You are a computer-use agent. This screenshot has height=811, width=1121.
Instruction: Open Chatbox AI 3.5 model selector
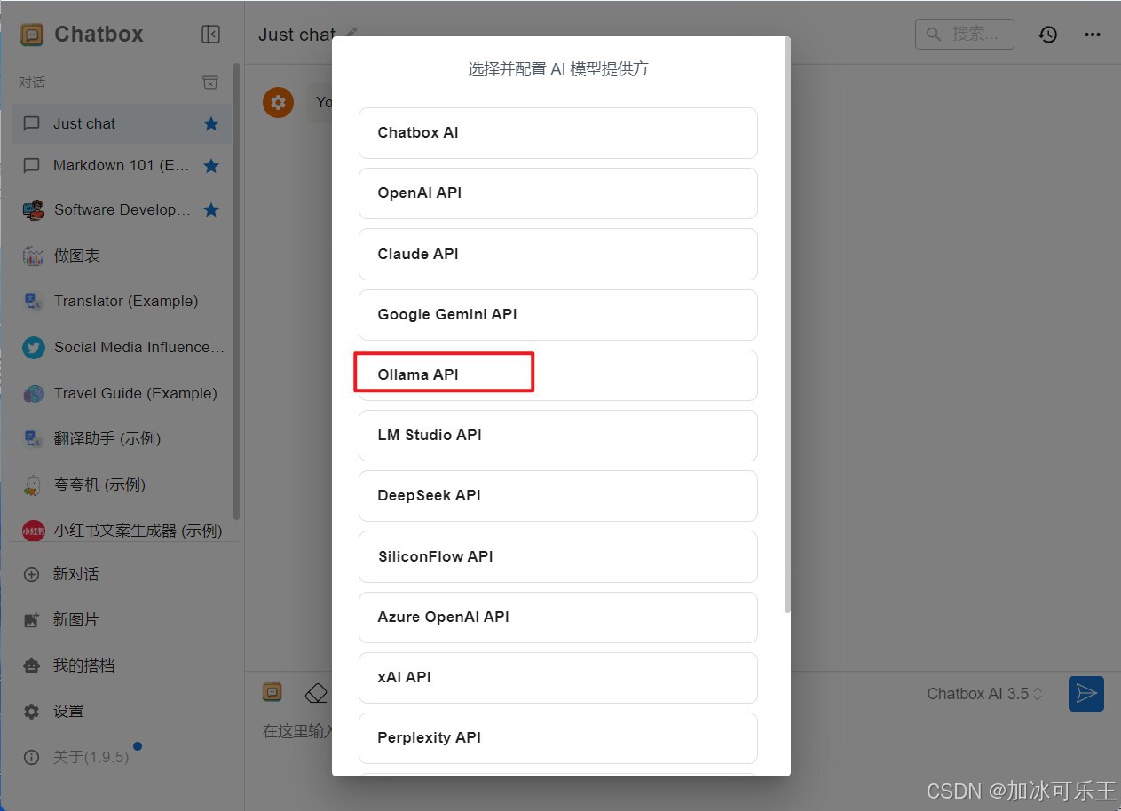pos(985,694)
